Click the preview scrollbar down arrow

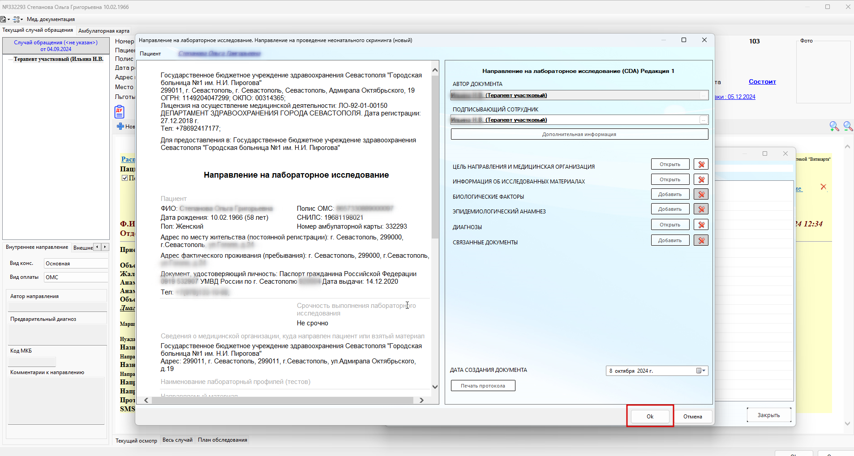[x=435, y=387]
